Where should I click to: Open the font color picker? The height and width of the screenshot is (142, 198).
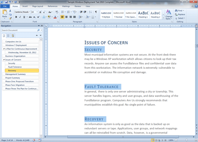(58, 17)
